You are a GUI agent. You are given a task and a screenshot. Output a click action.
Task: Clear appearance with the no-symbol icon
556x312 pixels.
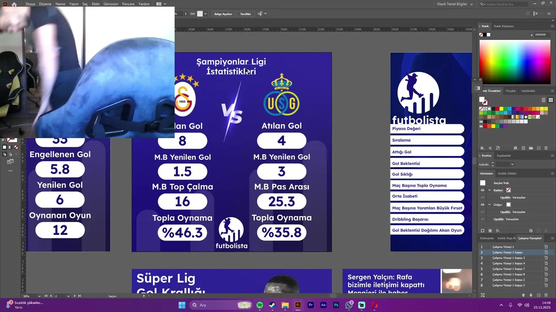(x=531, y=231)
